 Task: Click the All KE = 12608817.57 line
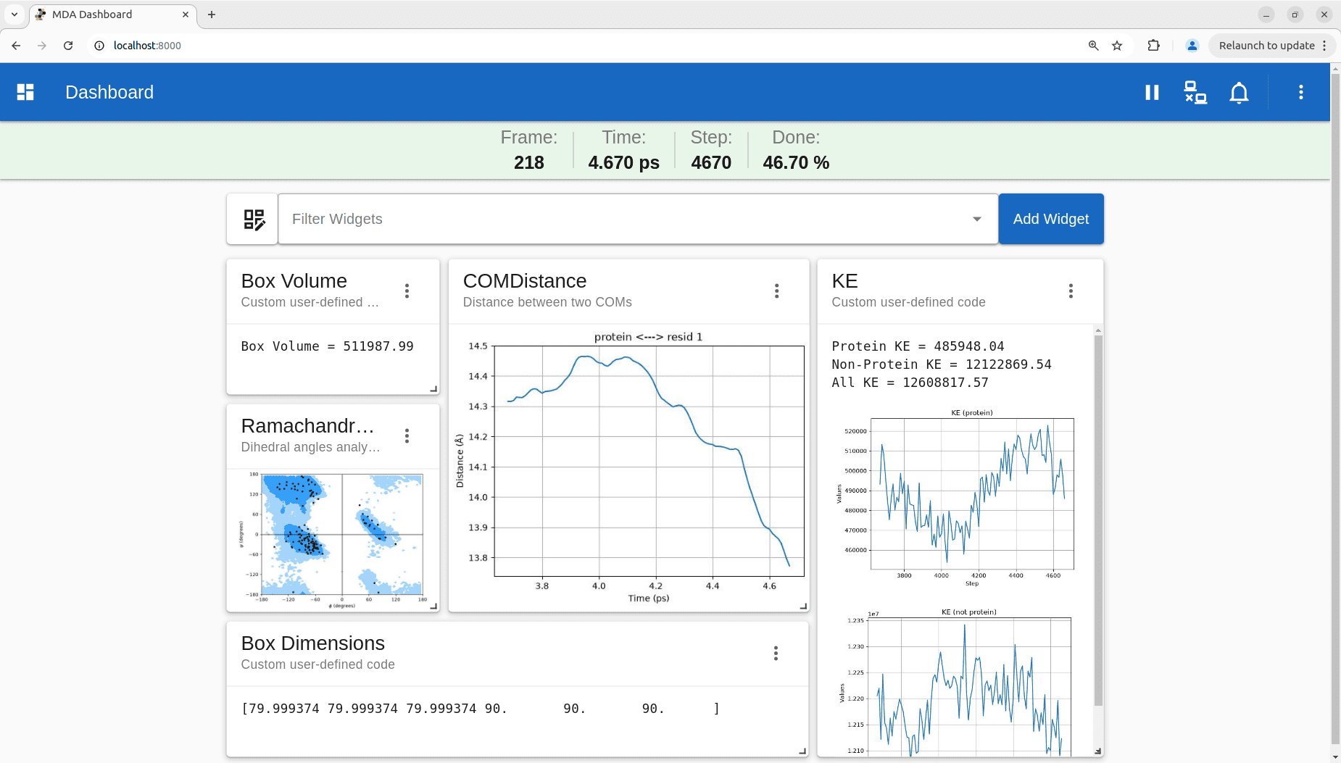(x=910, y=383)
